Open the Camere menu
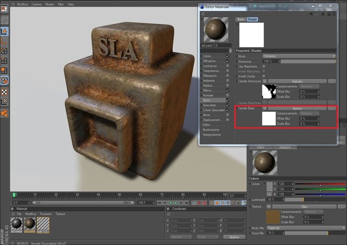This screenshot has width=347, height=245. coord(36,4)
